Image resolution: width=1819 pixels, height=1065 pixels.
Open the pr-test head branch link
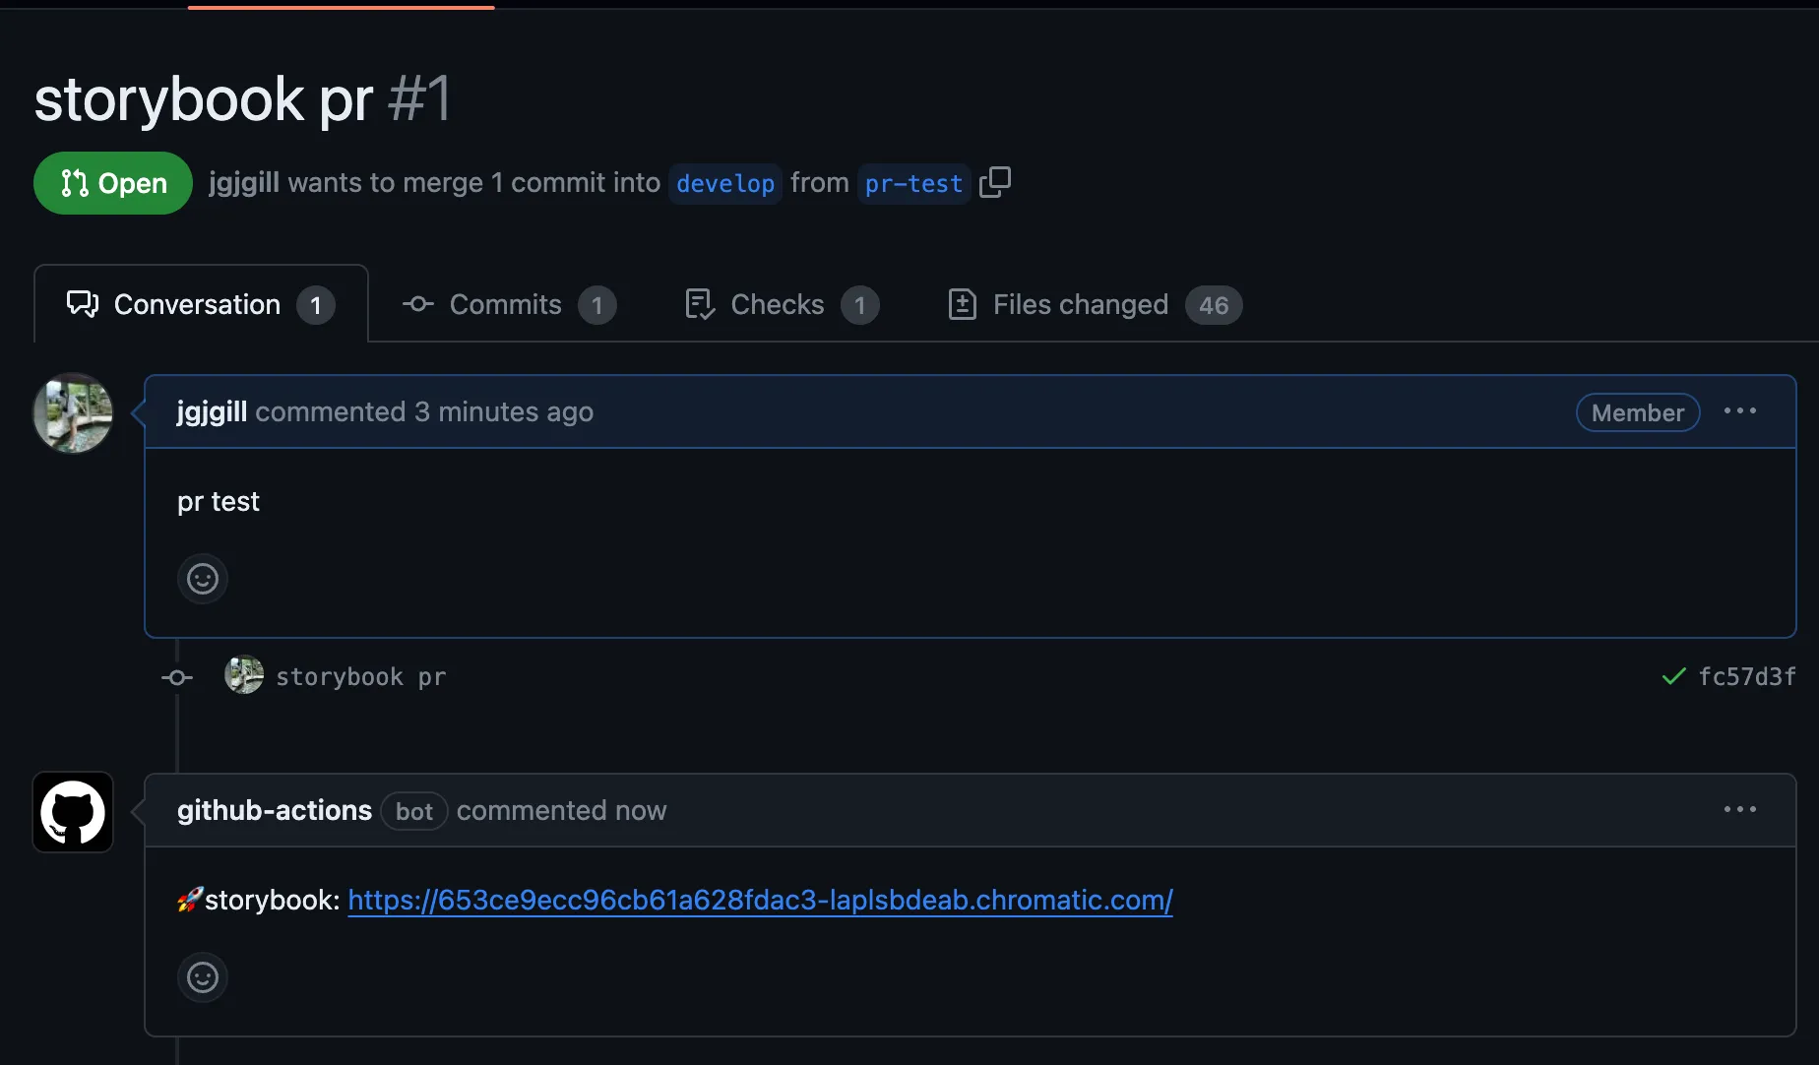(x=913, y=184)
